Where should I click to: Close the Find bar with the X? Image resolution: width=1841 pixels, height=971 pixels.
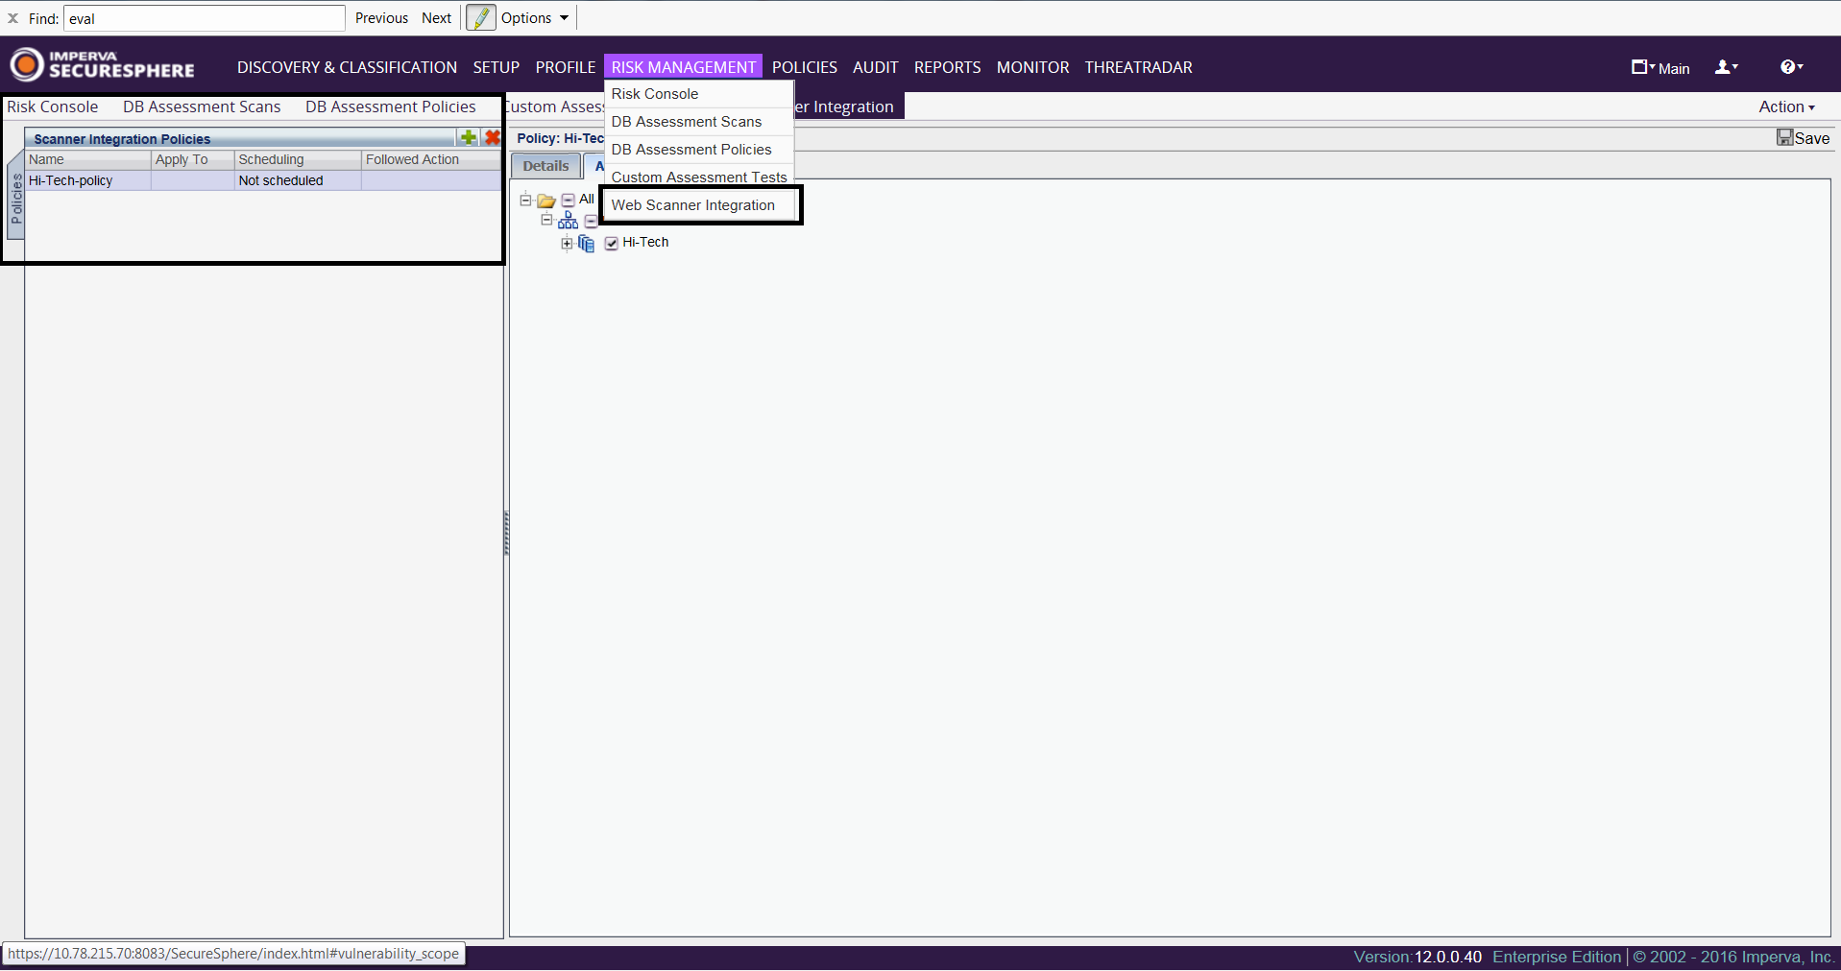tap(13, 18)
